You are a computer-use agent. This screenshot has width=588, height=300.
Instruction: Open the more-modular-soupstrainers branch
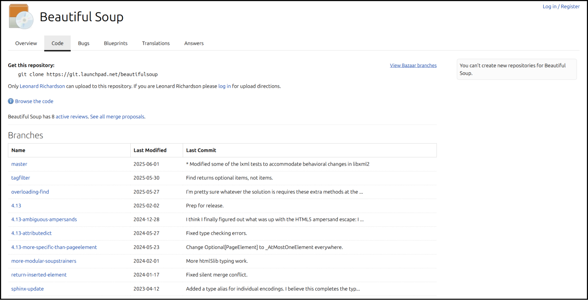[x=44, y=261]
